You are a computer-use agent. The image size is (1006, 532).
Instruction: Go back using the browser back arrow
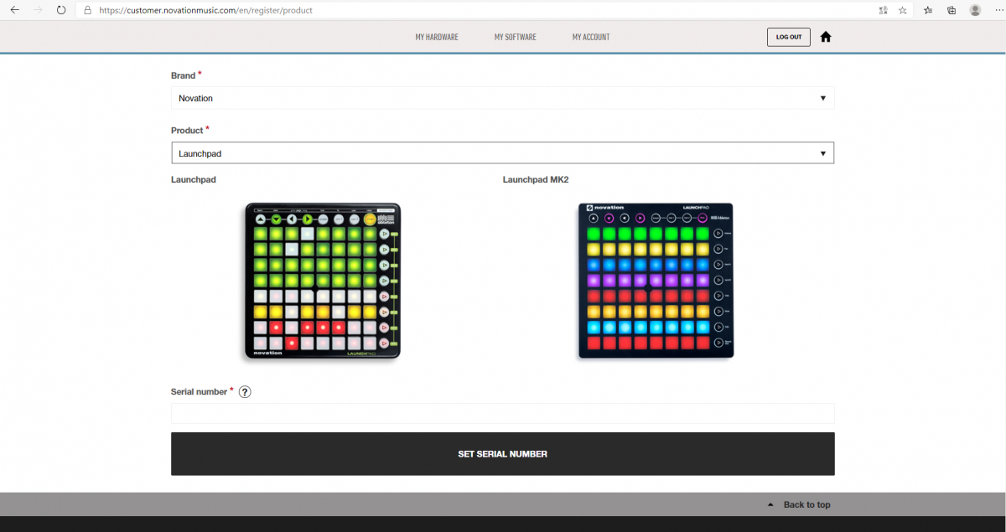14,10
